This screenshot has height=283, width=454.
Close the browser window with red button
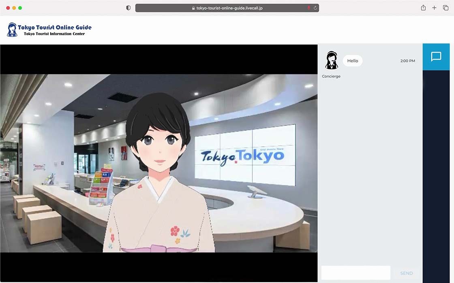[8, 8]
